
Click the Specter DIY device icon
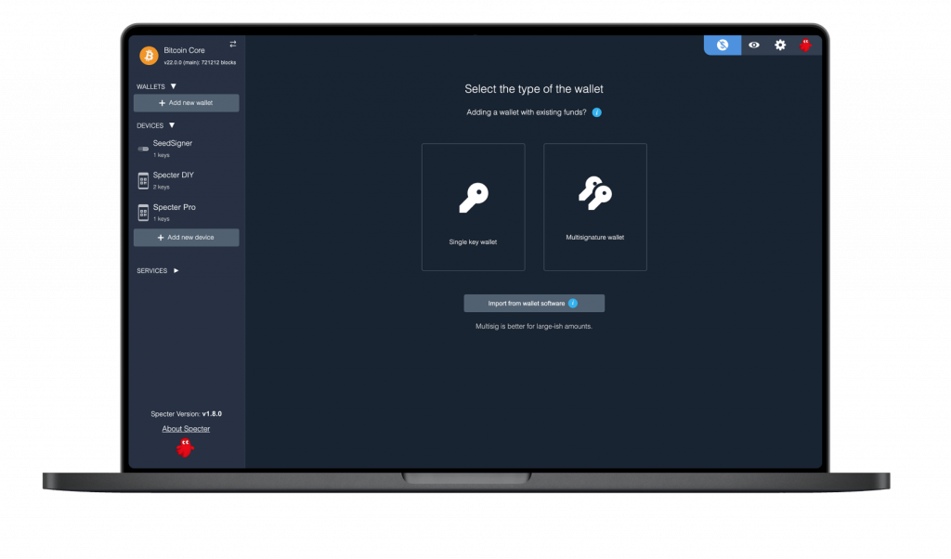tap(142, 179)
